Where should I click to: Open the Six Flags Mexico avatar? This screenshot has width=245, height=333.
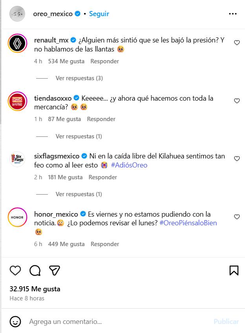pos(18,159)
